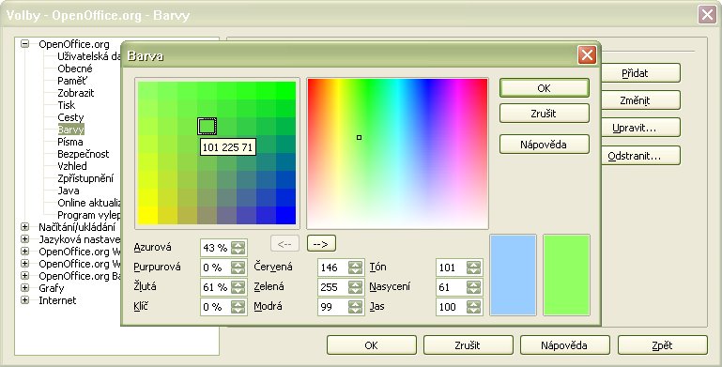Click Nápověda in the Barva dialog
Image resolution: width=722 pixels, height=367 pixels.
(x=545, y=145)
